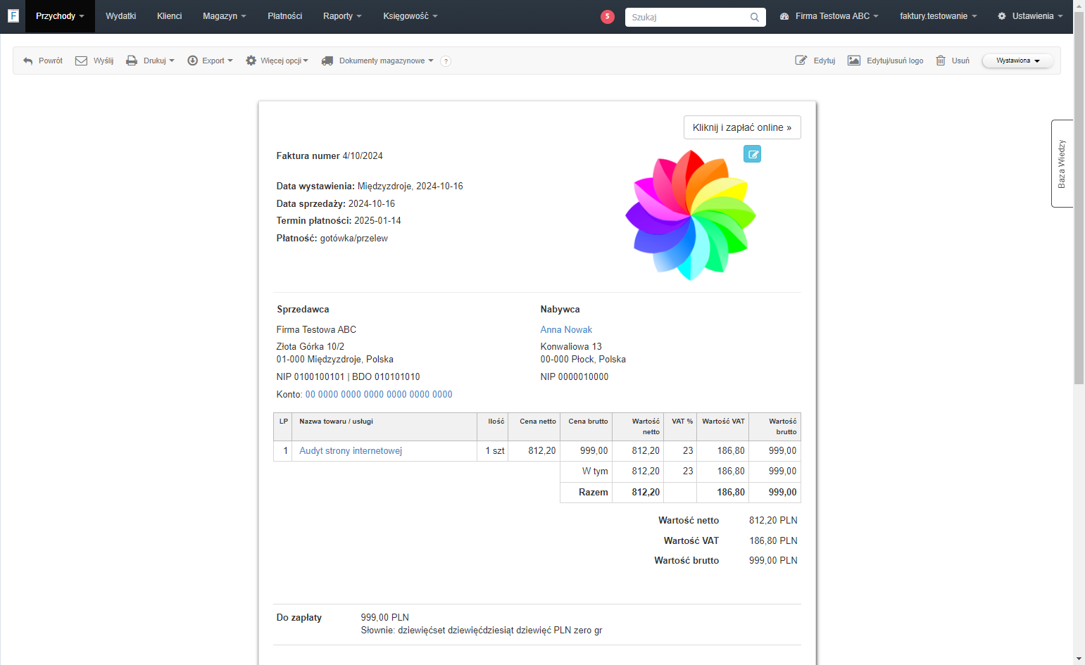Click the Powrót back arrow icon
This screenshot has height=665, width=1085.
(28, 61)
